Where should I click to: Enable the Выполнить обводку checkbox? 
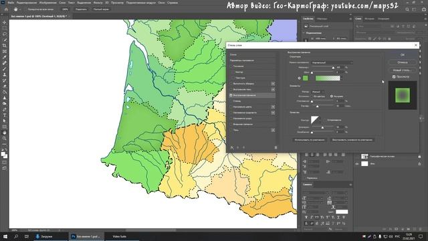click(231, 84)
